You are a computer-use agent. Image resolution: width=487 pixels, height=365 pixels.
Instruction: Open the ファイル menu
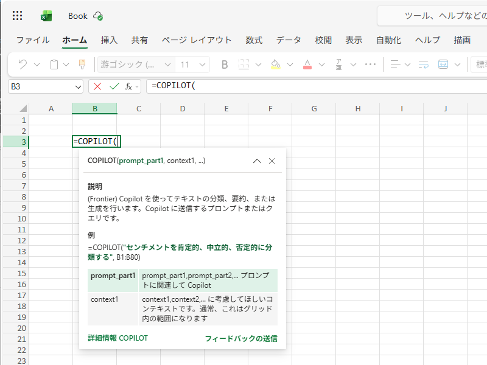point(33,40)
